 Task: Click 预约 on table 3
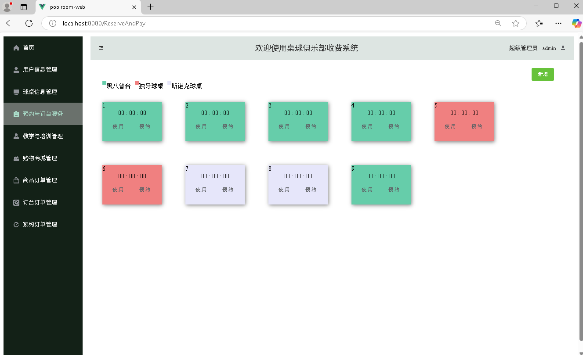(x=311, y=126)
